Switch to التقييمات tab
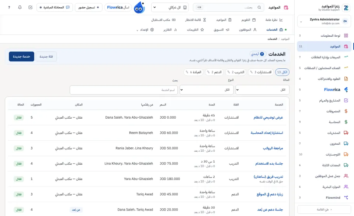The image size is (354, 216). pyautogui.click(x=195, y=30)
